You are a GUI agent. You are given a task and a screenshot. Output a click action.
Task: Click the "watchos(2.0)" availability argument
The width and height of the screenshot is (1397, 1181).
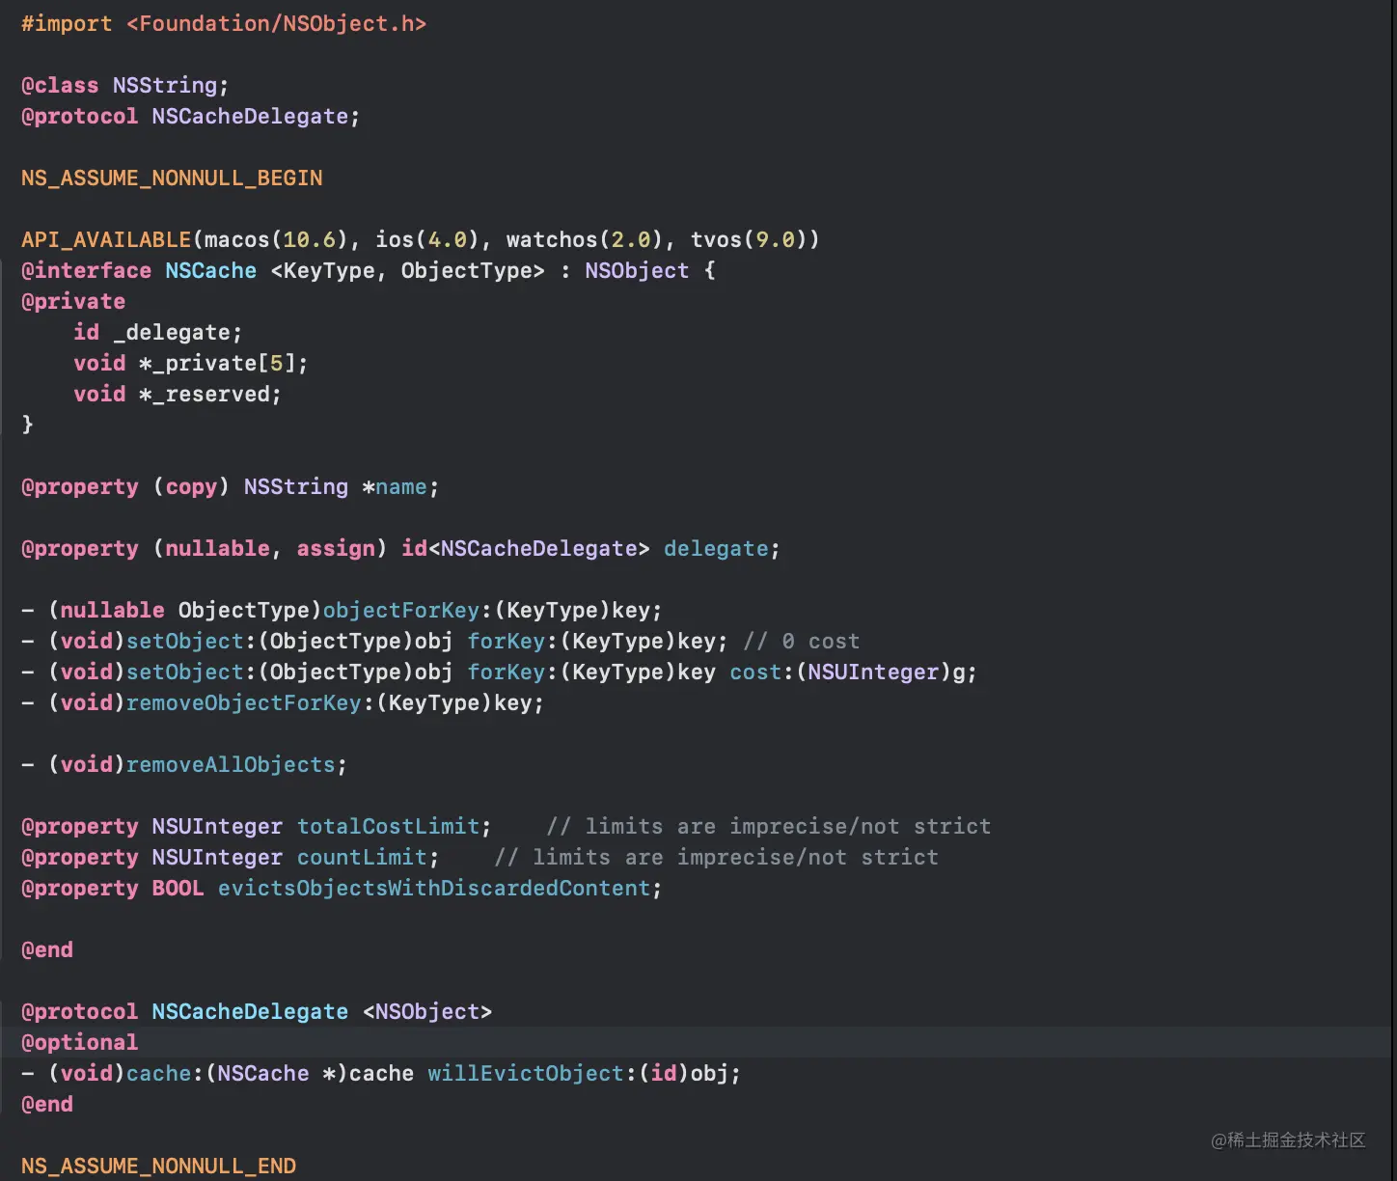tap(585, 239)
